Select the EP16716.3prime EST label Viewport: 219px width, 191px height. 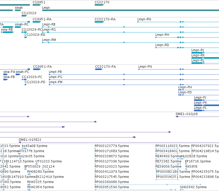tap(198, 161)
